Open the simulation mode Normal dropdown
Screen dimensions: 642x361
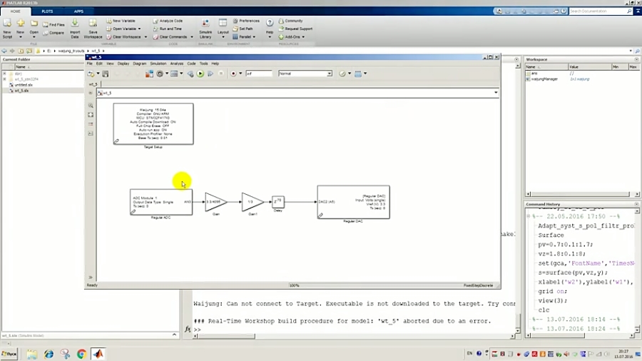coord(305,73)
